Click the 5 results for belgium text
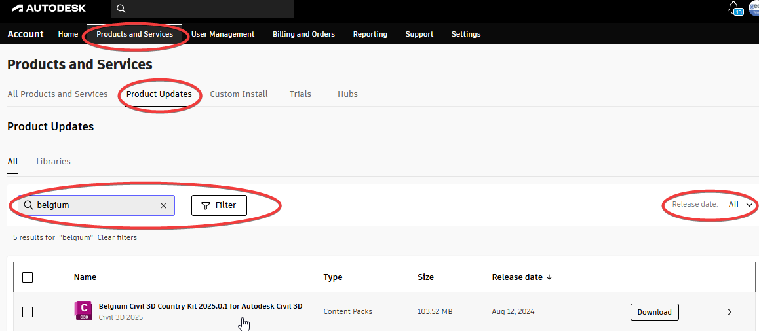759x331 pixels. click(52, 237)
